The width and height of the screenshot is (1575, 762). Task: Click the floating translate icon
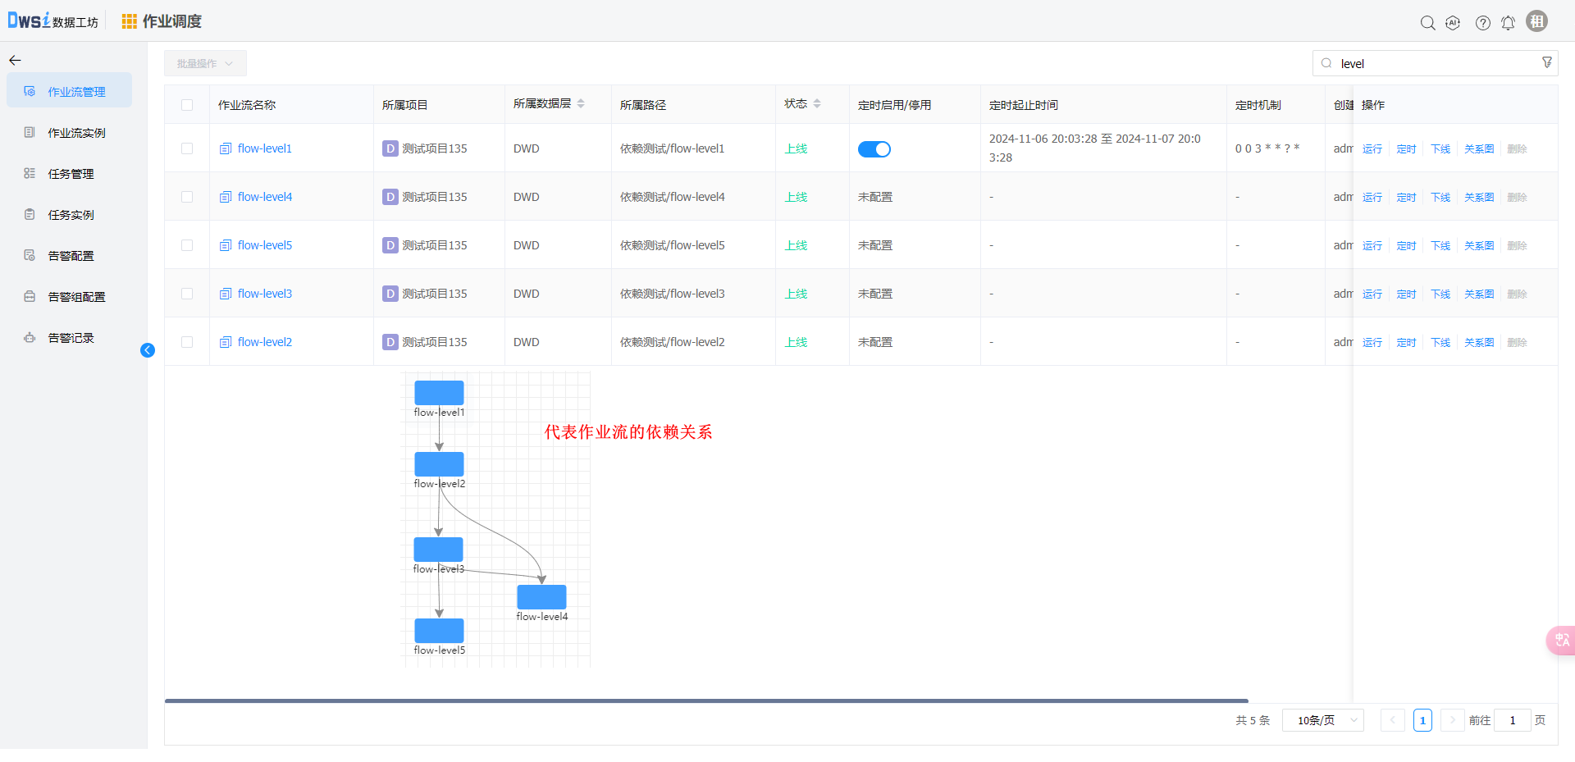pos(1561,640)
